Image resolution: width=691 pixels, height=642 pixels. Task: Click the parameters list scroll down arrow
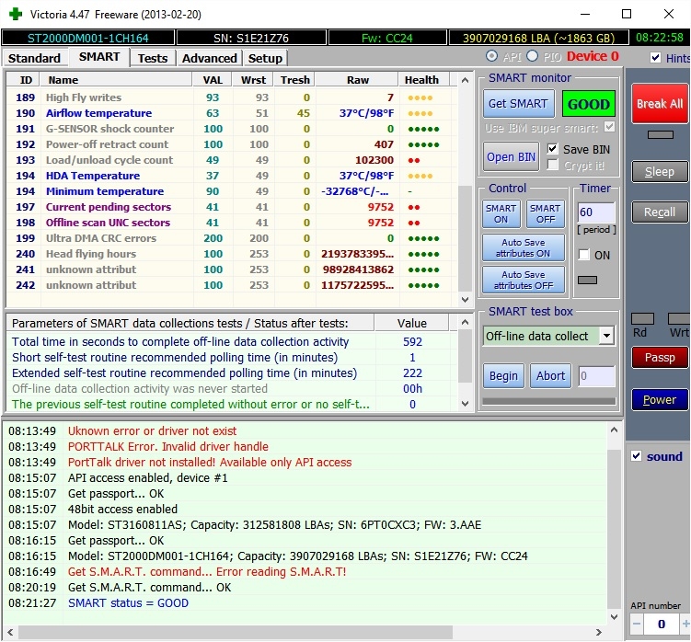pyautogui.click(x=465, y=403)
